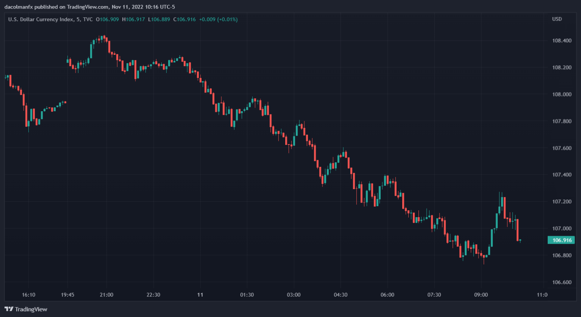Click the 106.600 price axis label
The width and height of the screenshot is (581, 317).
tap(563, 282)
